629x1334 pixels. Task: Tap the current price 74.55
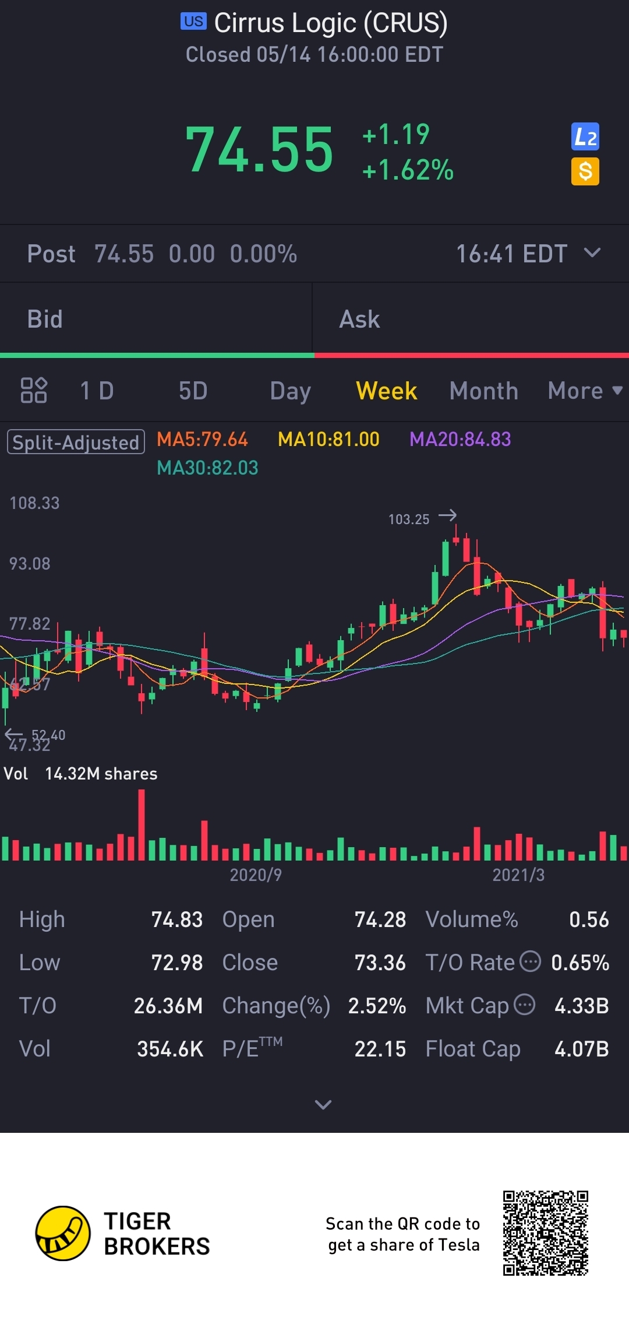(259, 150)
